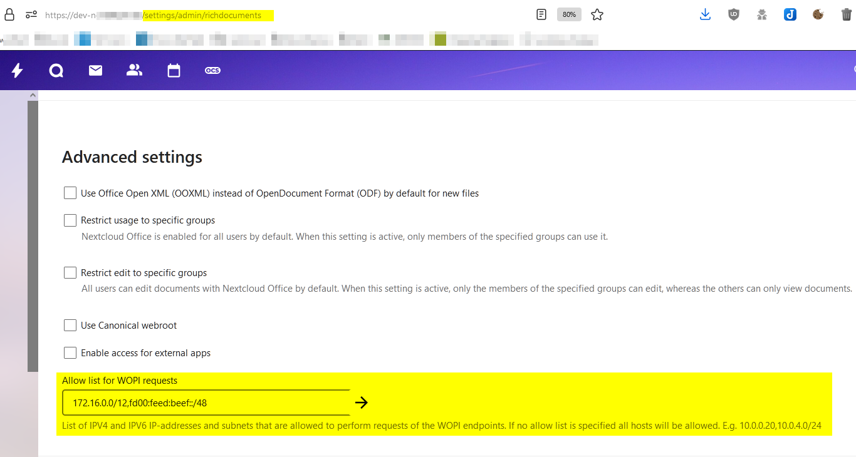Viewport: 856px width, 457px height.
Task: Open uBlock Origin shield extension
Action: pos(734,14)
